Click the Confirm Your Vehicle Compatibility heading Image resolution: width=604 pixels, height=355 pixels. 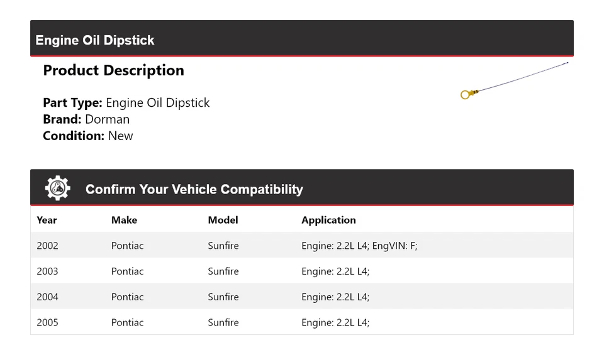click(x=194, y=189)
